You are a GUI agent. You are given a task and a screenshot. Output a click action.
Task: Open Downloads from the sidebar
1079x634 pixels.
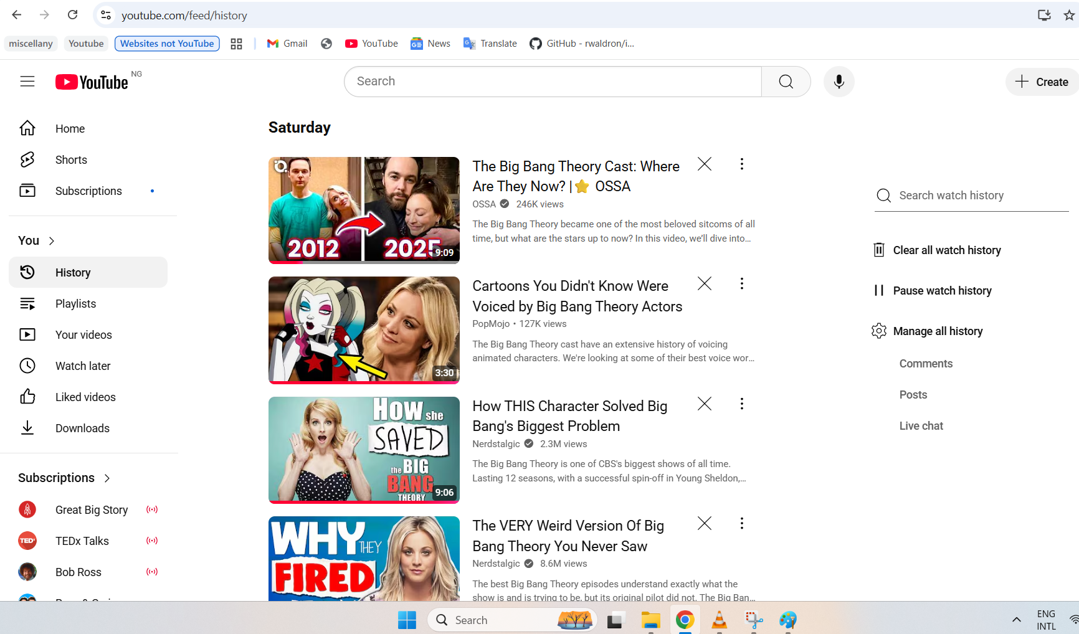pos(82,428)
